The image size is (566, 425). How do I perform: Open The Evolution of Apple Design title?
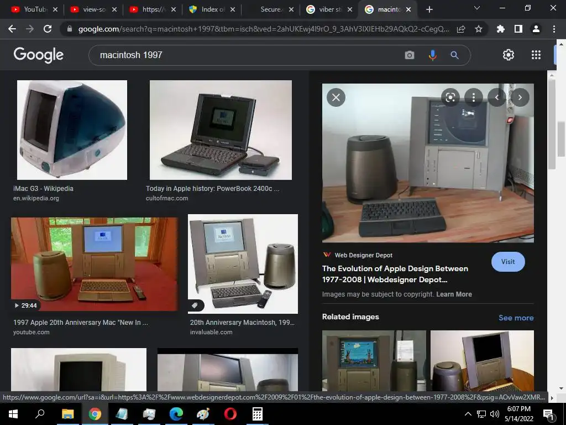[395, 274]
